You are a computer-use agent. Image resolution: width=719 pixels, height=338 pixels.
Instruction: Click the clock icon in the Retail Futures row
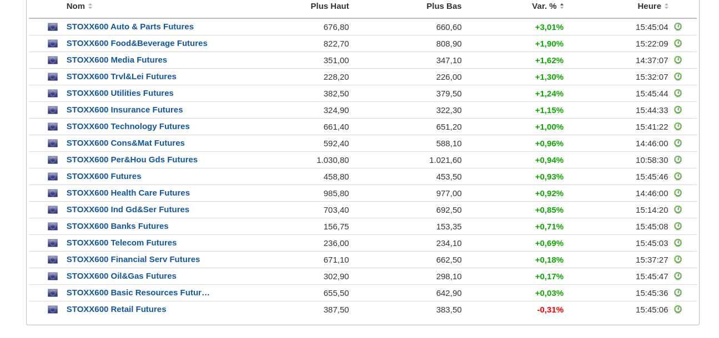[678, 309]
